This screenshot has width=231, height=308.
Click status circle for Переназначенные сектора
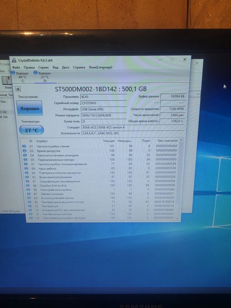point(26,159)
